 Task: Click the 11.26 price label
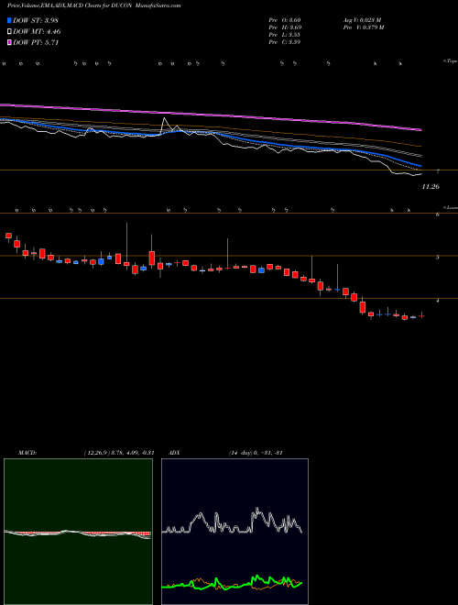[x=431, y=187]
